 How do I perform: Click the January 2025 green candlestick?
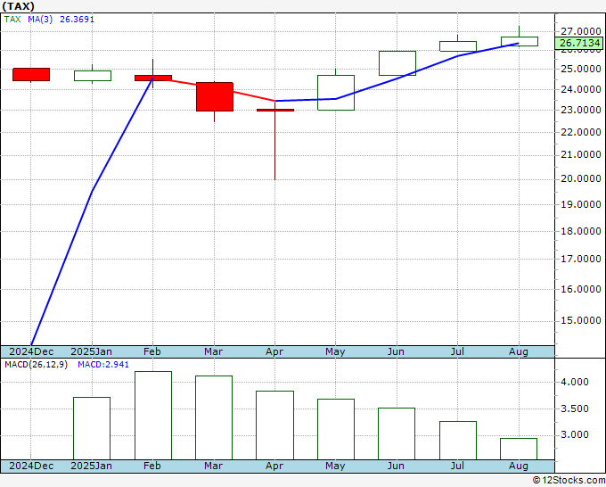[93, 76]
